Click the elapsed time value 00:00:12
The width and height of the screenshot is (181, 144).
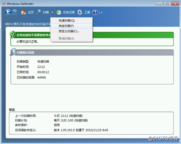(43, 72)
